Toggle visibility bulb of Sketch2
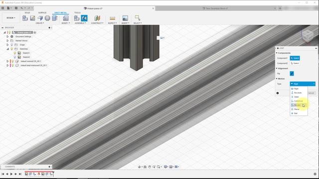319x179 pixels. tap(15, 57)
